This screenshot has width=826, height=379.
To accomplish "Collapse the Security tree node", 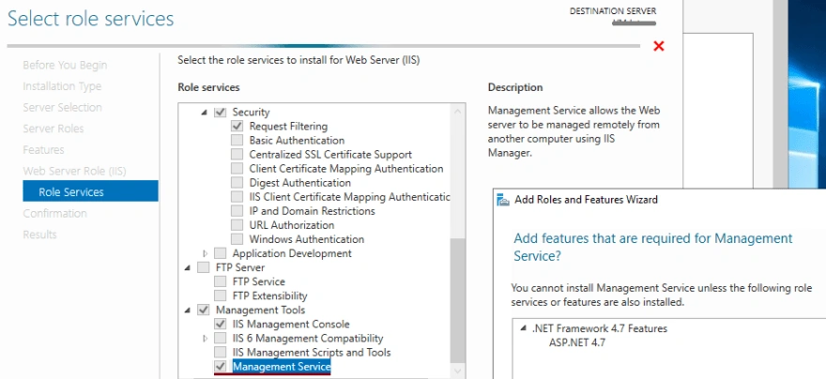I will coord(205,113).
